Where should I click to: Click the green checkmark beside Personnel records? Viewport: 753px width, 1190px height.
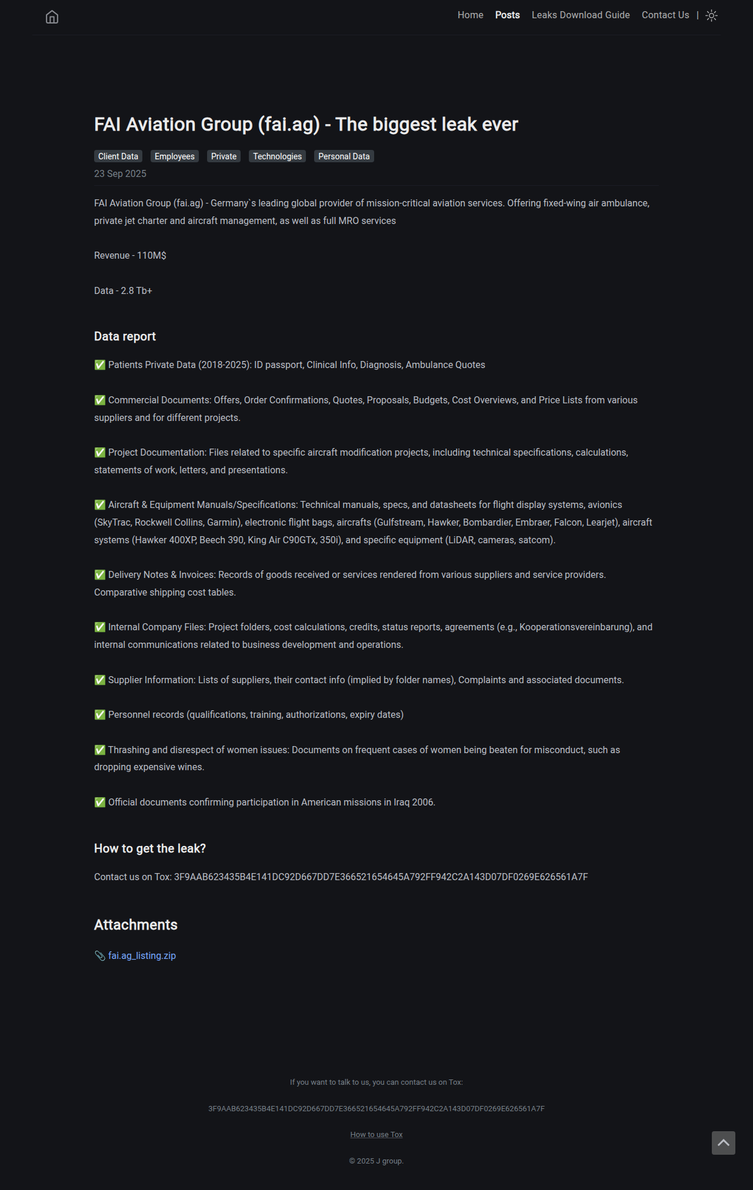(100, 715)
